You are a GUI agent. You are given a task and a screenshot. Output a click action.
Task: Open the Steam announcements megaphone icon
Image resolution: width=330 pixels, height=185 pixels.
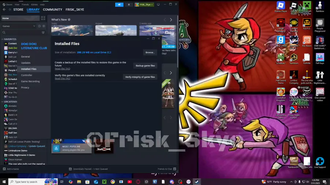(119, 4)
